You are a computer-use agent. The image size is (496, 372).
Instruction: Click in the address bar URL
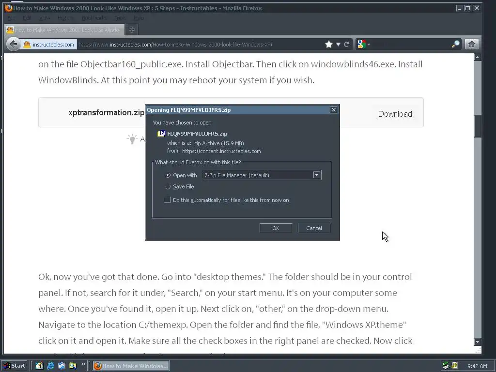pos(175,45)
